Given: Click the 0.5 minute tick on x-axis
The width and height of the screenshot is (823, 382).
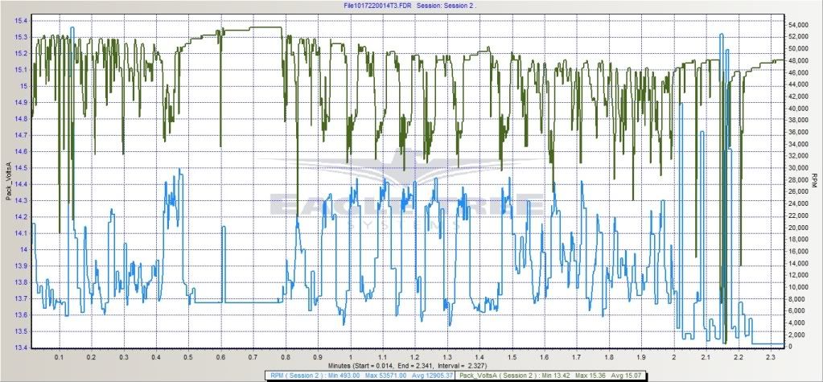Looking at the screenshot, I should 188,355.
